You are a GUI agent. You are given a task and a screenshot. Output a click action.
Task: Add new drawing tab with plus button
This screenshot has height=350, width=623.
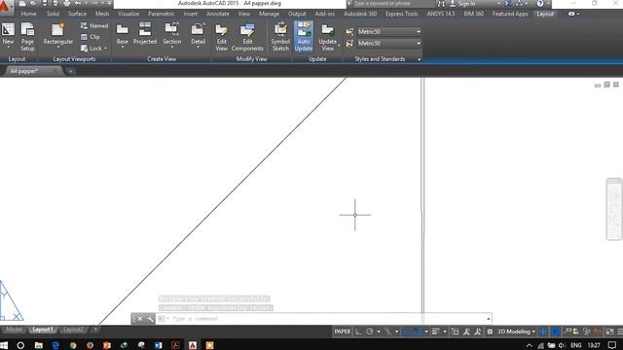pyautogui.click(x=70, y=71)
